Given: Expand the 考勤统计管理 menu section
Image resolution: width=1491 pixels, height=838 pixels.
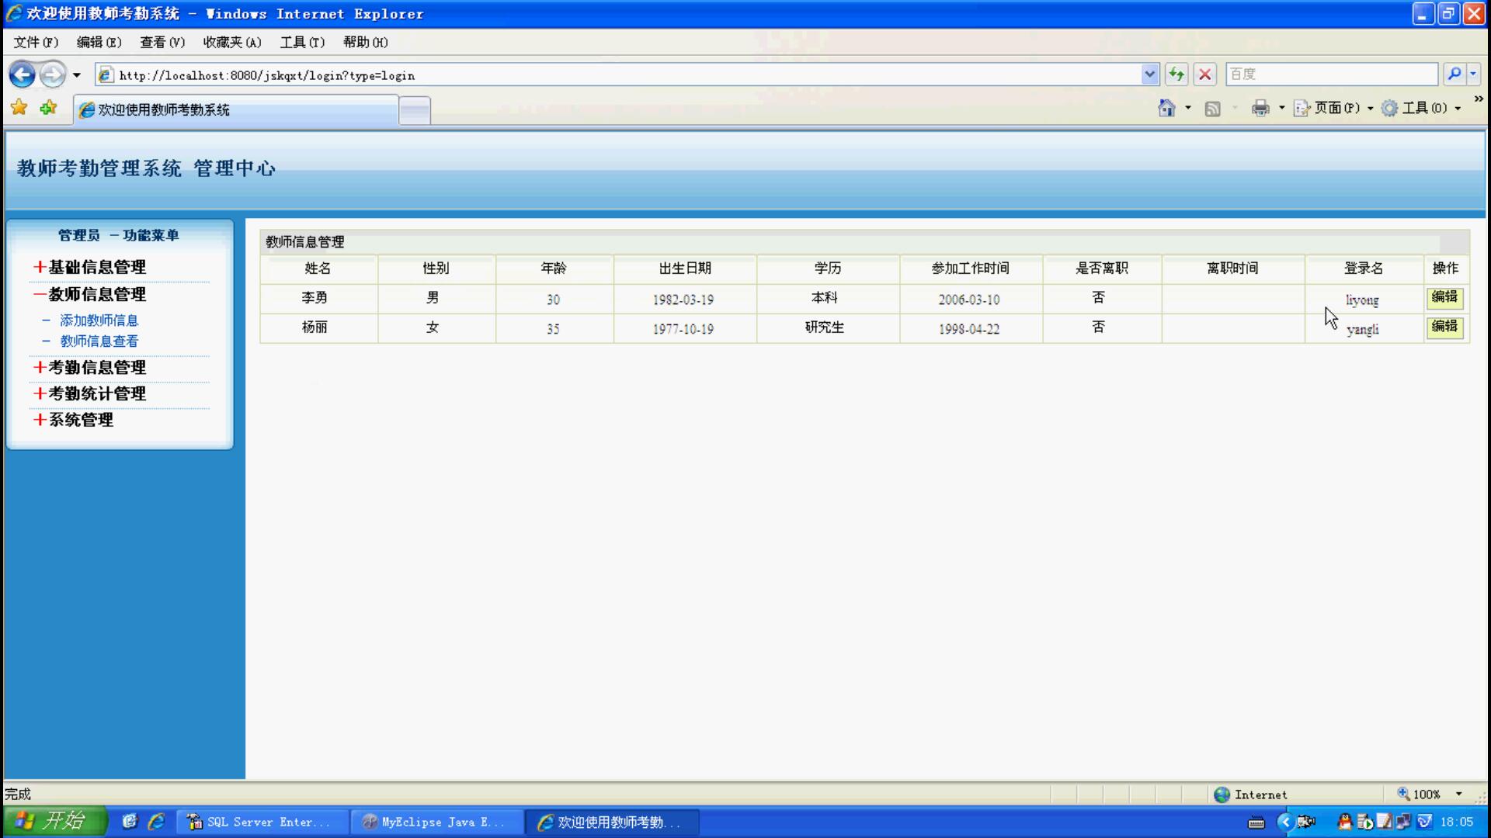Looking at the screenshot, I should [x=89, y=393].
